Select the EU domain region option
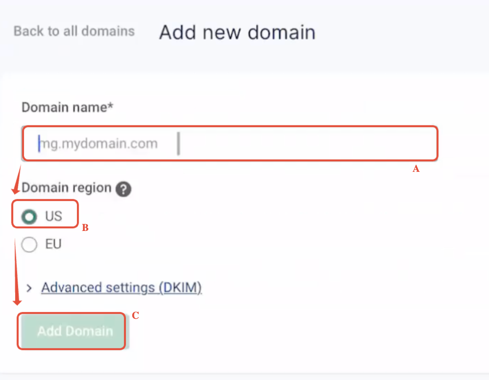Viewport: 489px width, 380px height. (28, 244)
